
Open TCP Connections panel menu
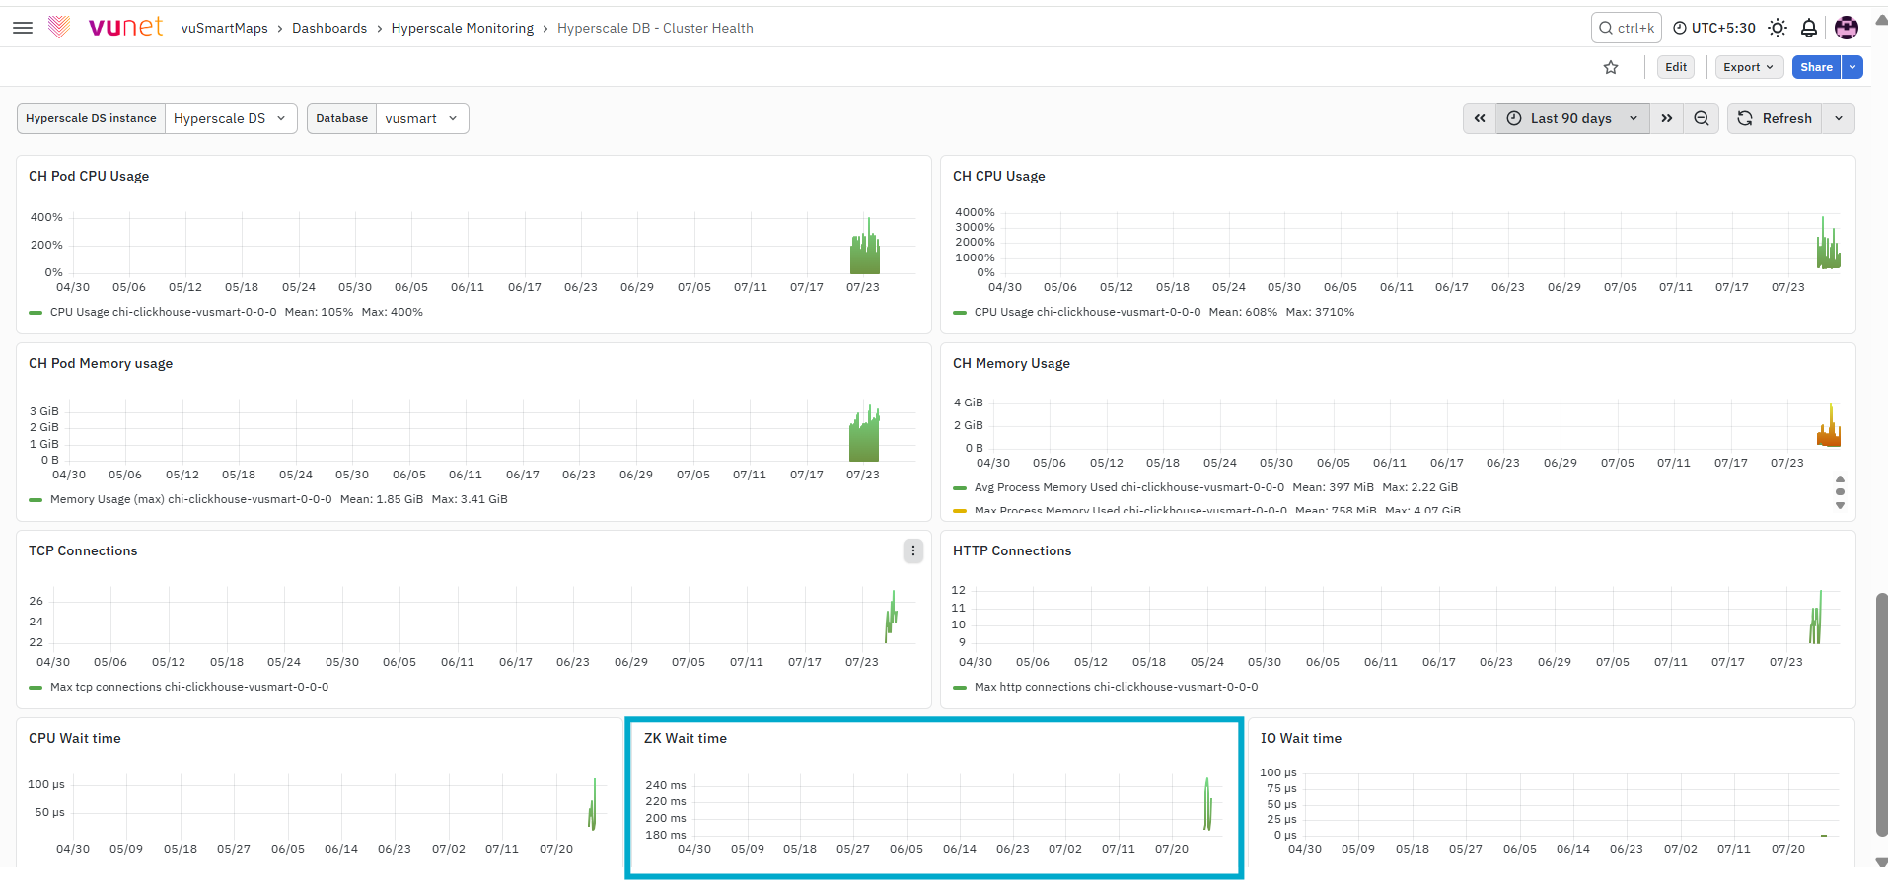pyautogui.click(x=913, y=550)
